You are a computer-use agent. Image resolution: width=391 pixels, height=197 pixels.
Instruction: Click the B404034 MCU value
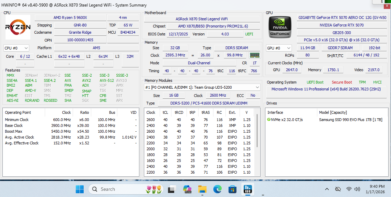pos(128,32)
